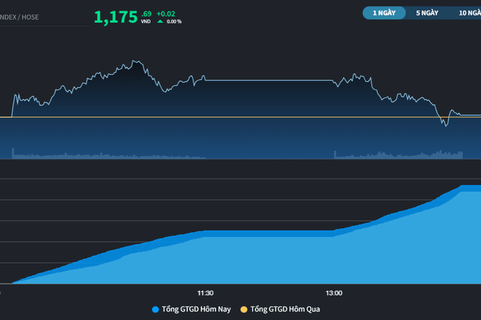This screenshot has width=481, height=320.
Task: Toggle Tổng GTGD Hôm Qua legend series
Action: coord(280,309)
